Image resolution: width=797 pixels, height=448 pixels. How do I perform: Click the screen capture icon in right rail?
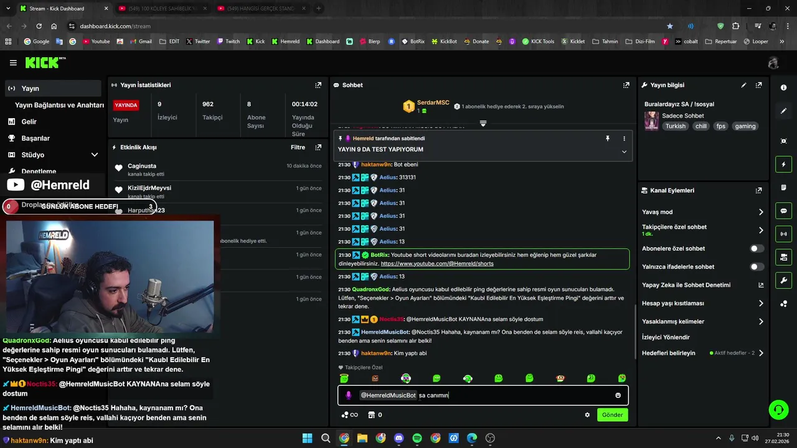point(783,141)
